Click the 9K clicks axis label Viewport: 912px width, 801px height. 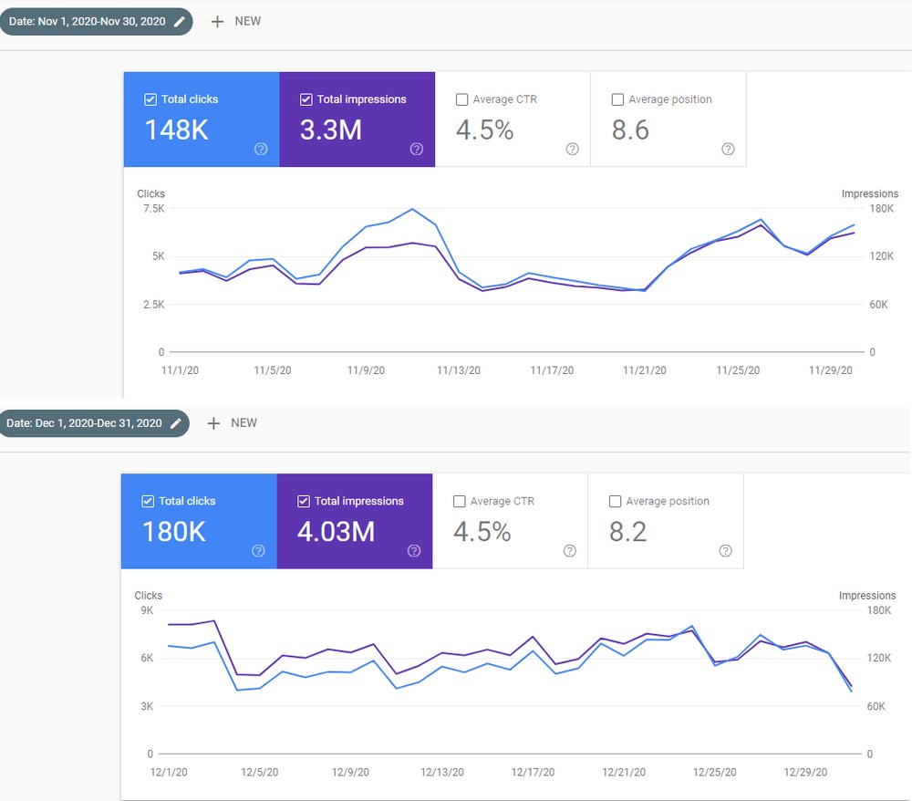147,610
